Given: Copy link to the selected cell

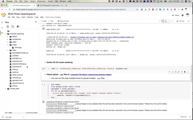Looking at the screenshot, I should tap(175, 72).
